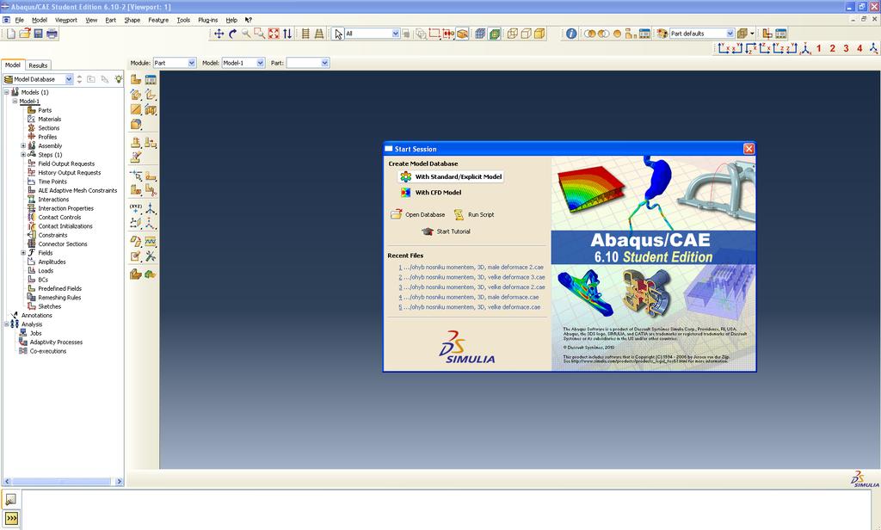The image size is (881, 530).
Task: Click the Repair tools wrench icon
Action: [x=151, y=256]
